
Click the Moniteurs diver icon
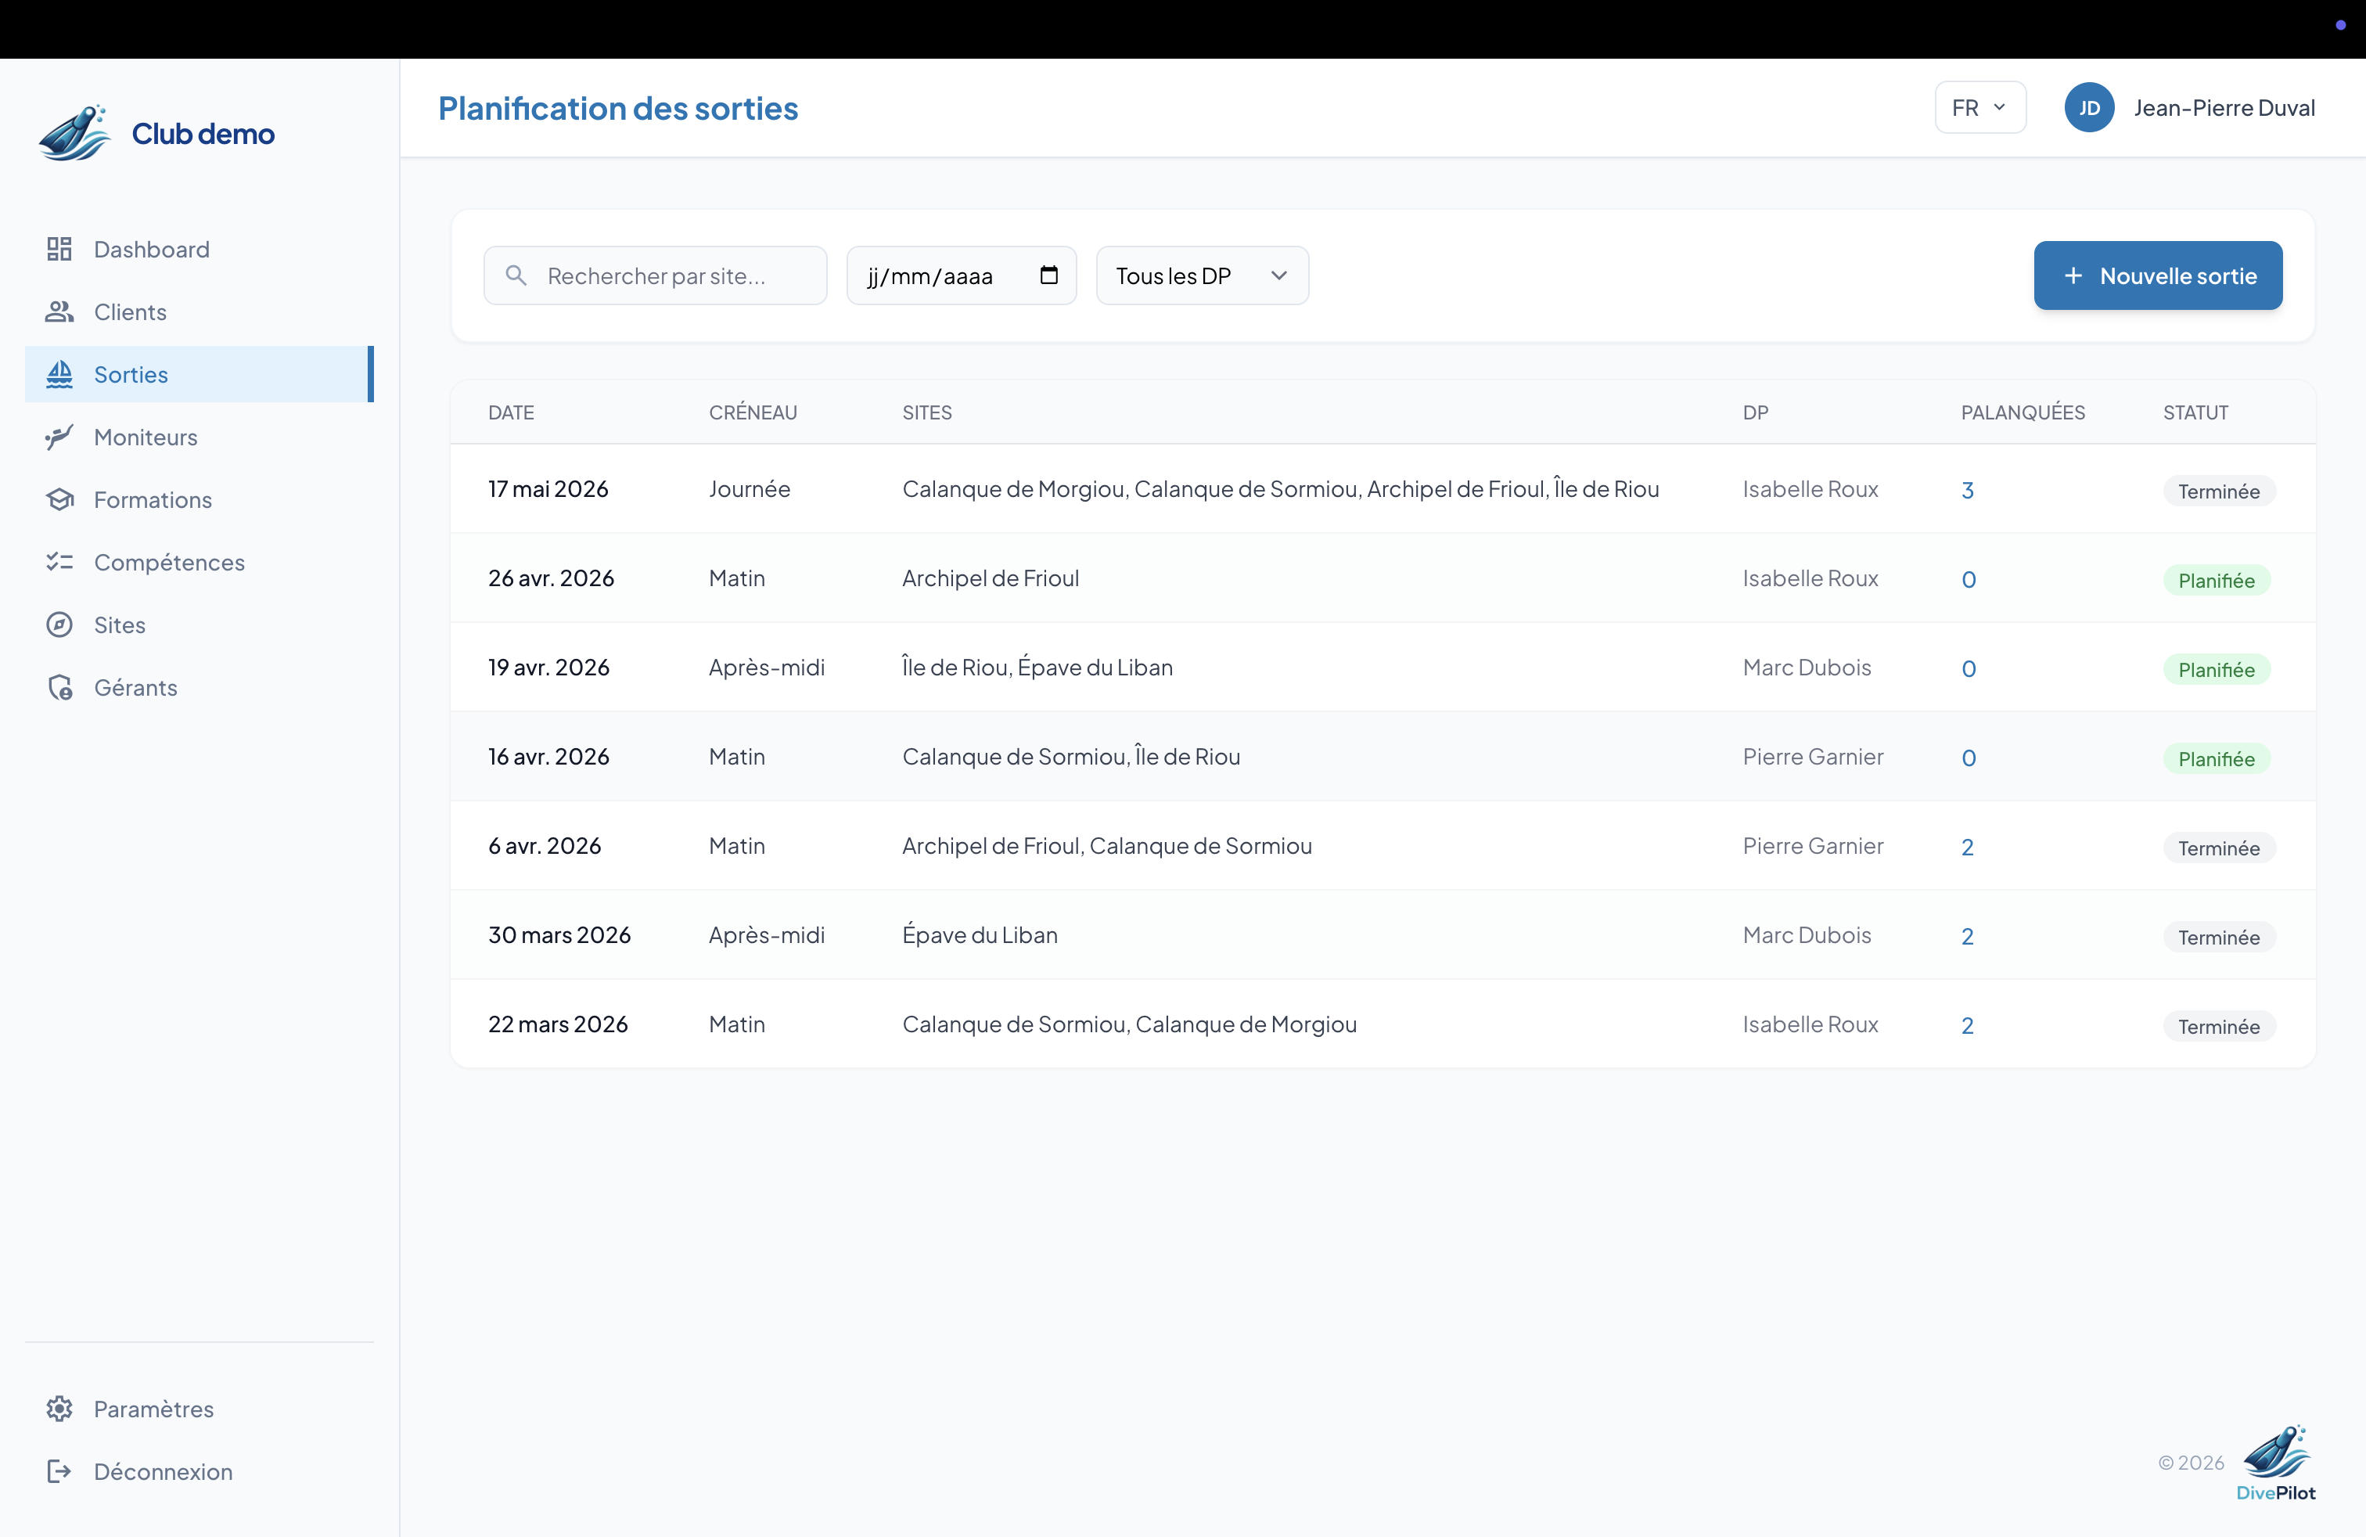(x=59, y=437)
